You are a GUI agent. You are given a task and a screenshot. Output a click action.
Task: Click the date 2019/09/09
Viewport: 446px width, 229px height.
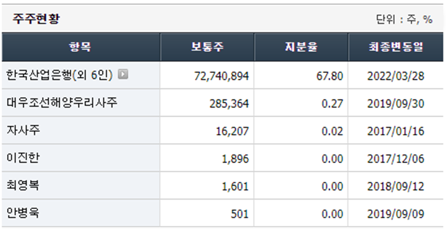click(x=396, y=214)
